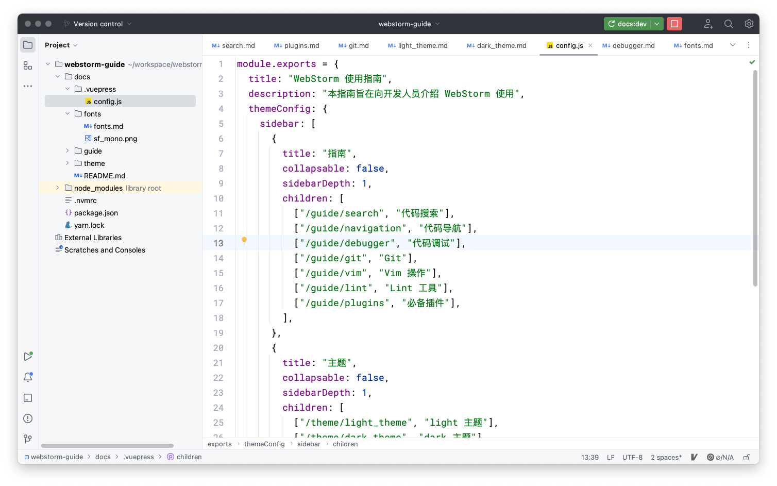Switch to the search.md tab
Viewport: 777px width, 486px height.
click(x=233, y=45)
